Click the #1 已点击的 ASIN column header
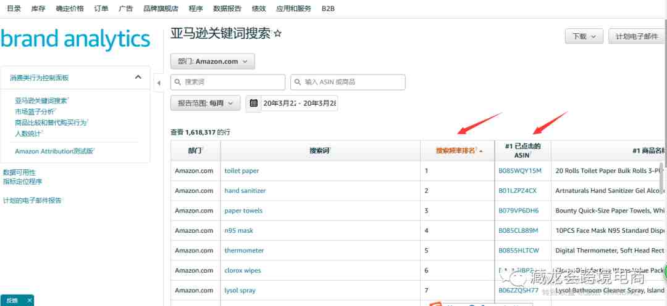Viewport: 667px width, 306px height. [523, 150]
